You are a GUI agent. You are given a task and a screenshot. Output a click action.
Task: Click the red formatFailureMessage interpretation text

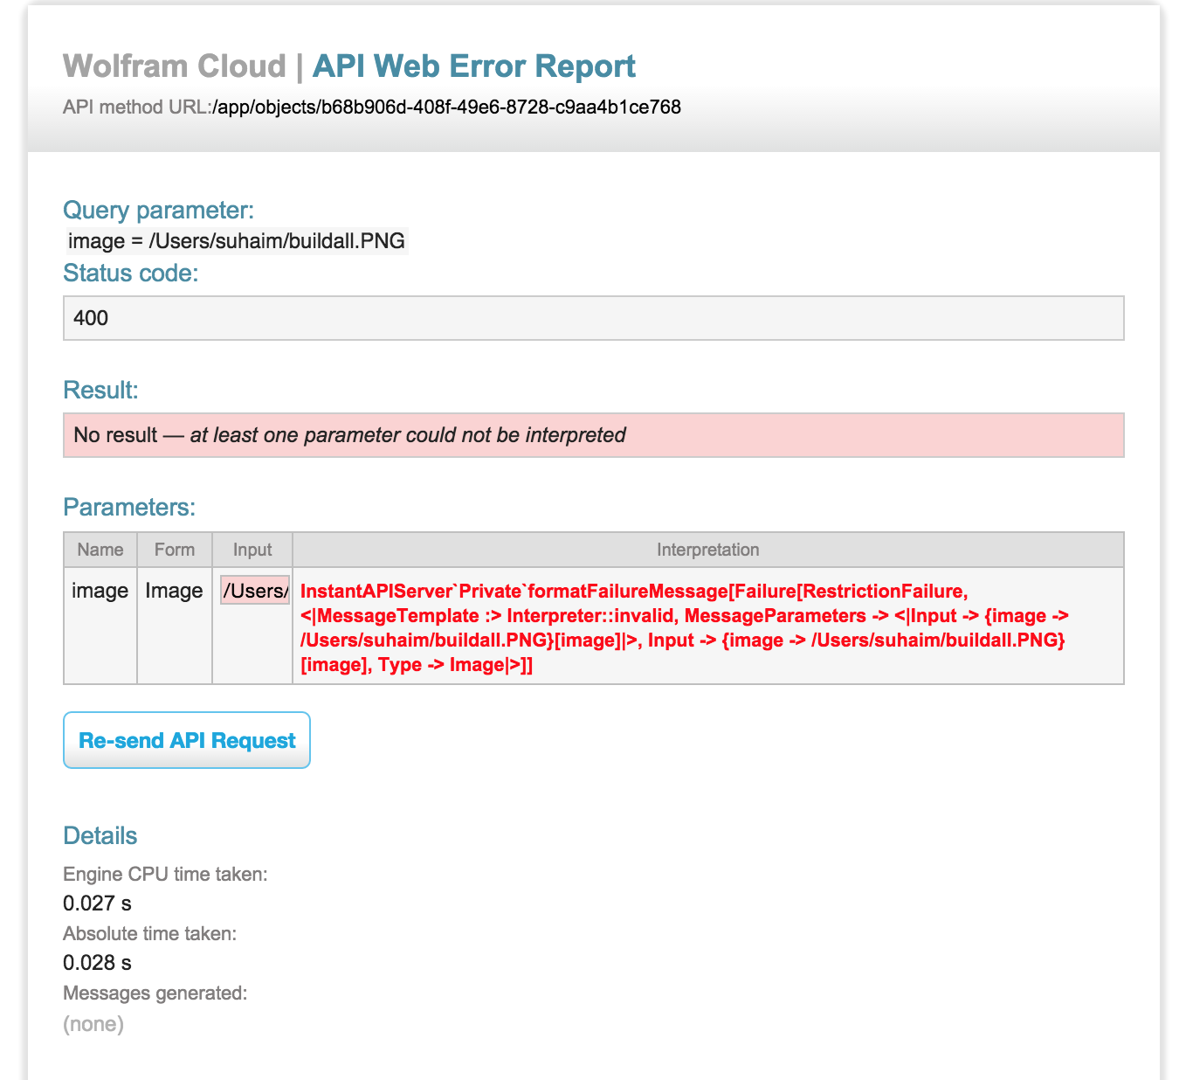(685, 628)
